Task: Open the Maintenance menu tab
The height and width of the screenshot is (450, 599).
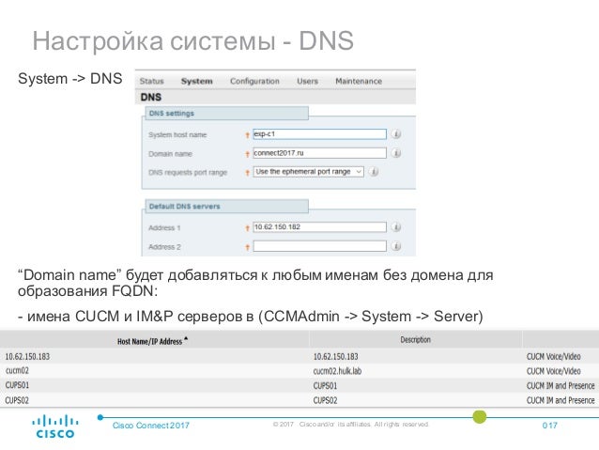Action: pos(359,81)
